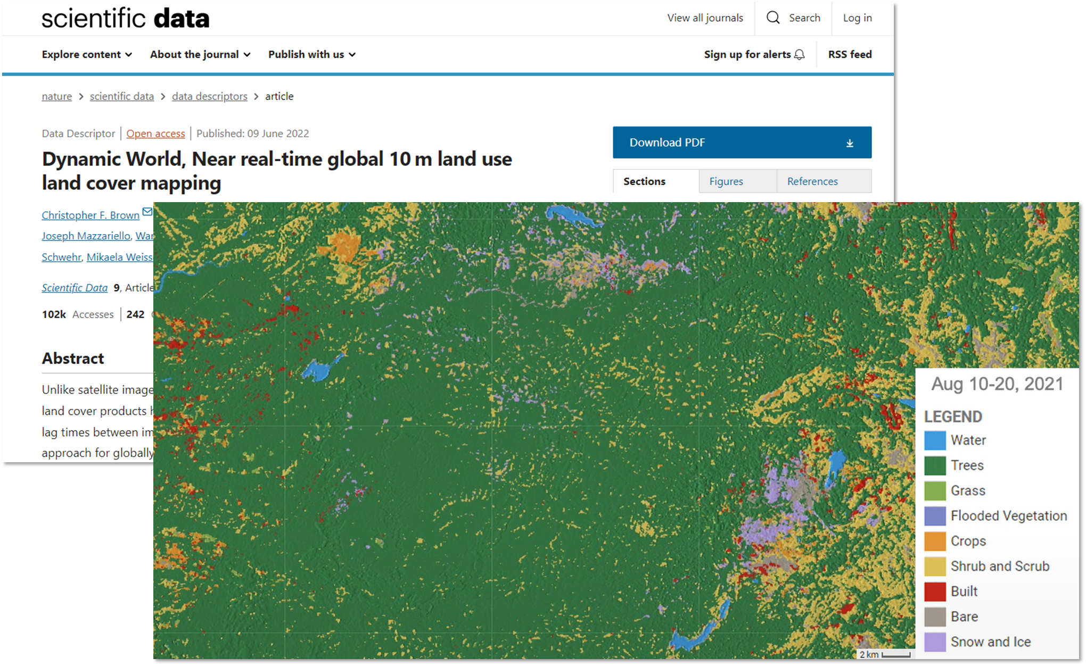Switch to the References tab
The height and width of the screenshot is (666, 1086).
click(812, 181)
